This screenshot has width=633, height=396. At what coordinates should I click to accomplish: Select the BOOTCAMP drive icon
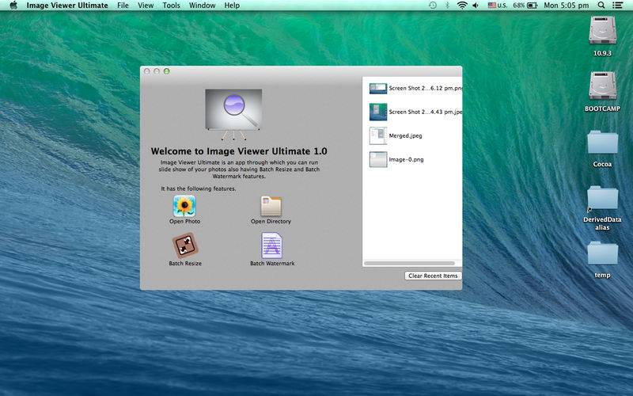602,86
